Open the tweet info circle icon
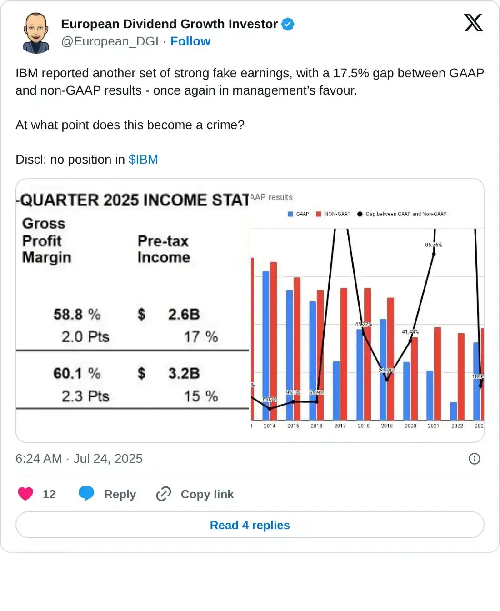Viewport: 500px width, 611px height. (x=474, y=459)
